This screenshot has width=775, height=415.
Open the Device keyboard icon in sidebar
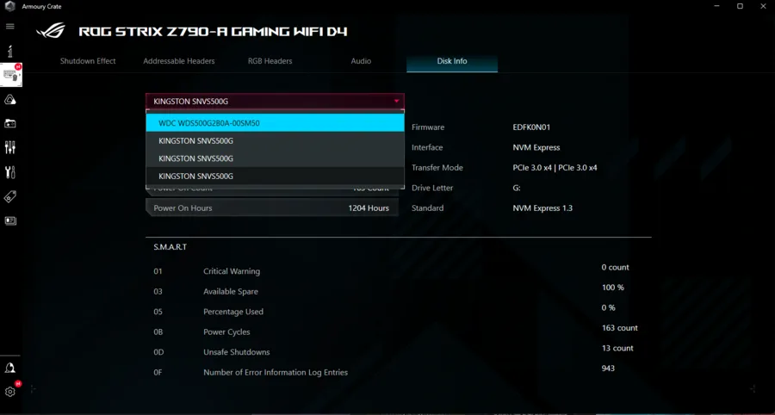(x=11, y=75)
